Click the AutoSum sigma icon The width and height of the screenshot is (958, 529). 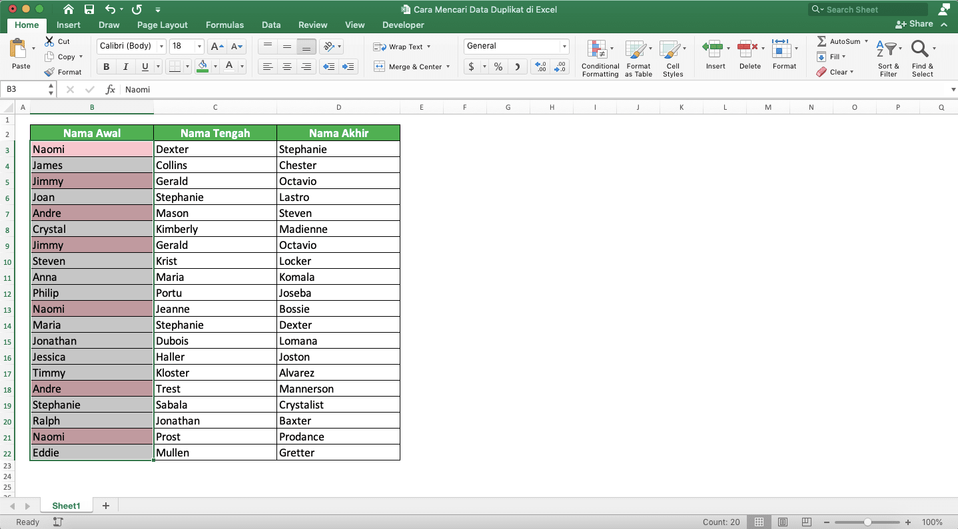pyautogui.click(x=821, y=41)
